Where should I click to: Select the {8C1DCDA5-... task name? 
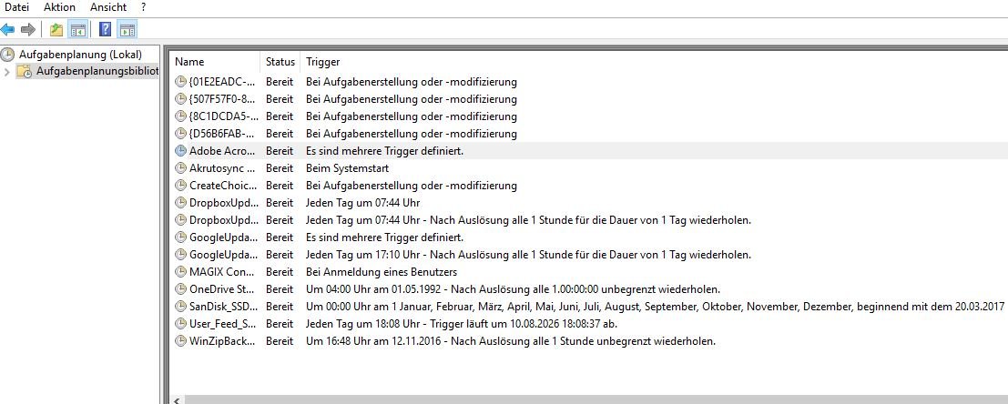point(222,116)
